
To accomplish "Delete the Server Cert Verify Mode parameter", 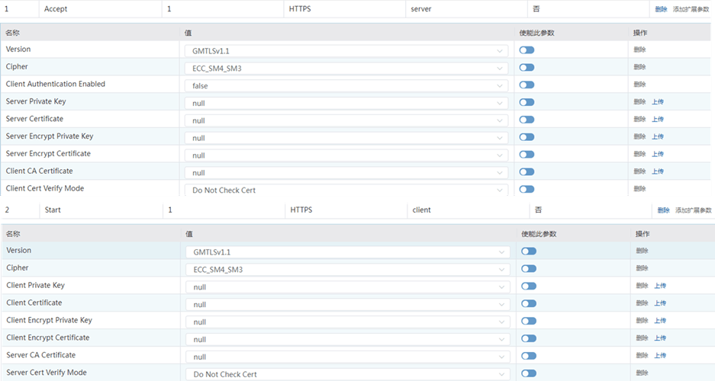I will (x=642, y=373).
